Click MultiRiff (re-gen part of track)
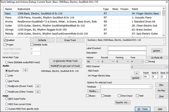This screenshot has height=112, width=169. [65, 66]
